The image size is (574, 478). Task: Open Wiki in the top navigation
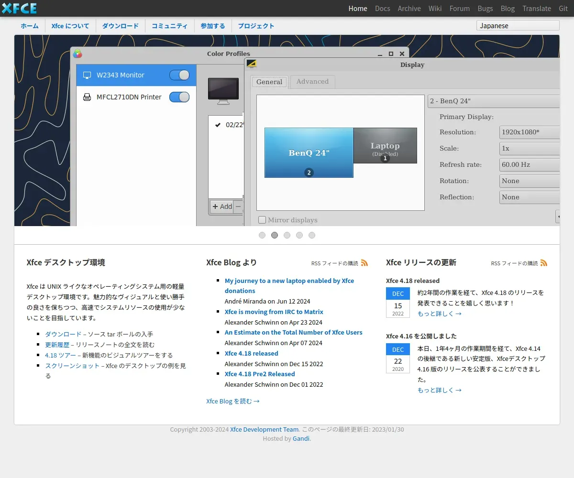[435, 9]
